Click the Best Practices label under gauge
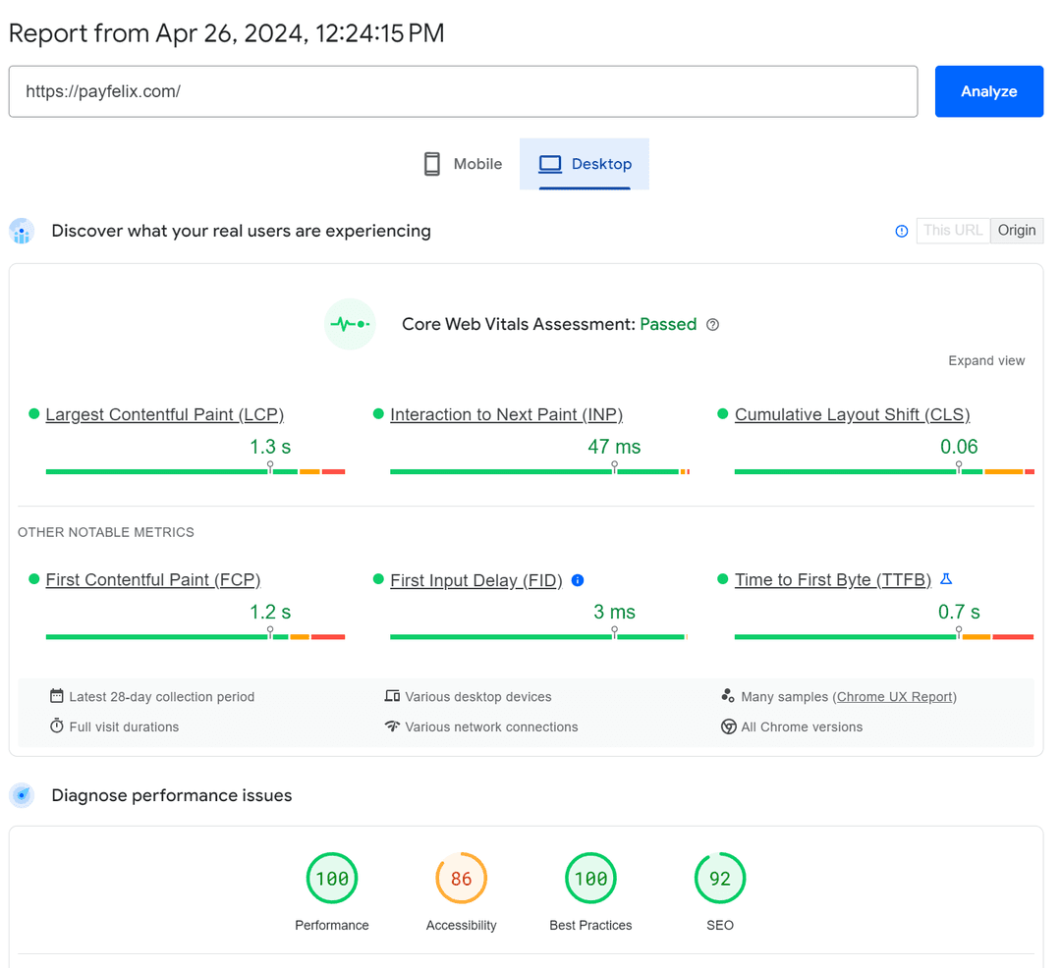Screen dimensions: 1061x968 click(590, 925)
